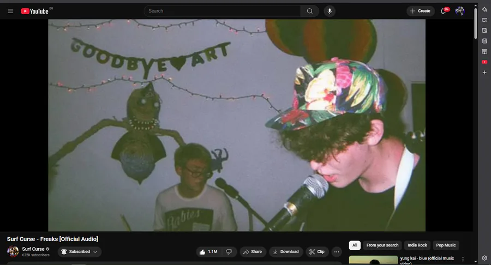Image resolution: width=491 pixels, height=265 pixels.
Task: Click the bell icon in Subscribed button
Action: point(64,251)
